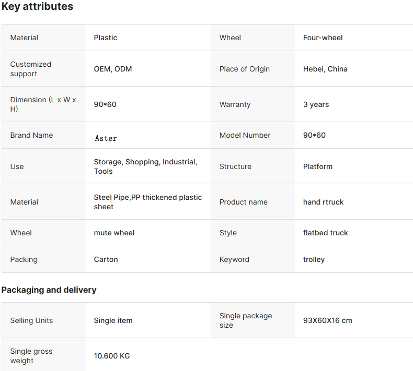Select the hand rtruck product name
The height and width of the screenshot is (371, 413).
323,202
